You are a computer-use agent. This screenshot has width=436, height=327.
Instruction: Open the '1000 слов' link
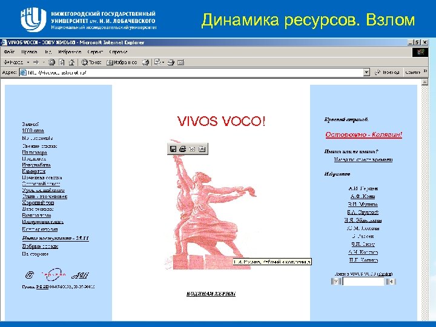point(33,130)
